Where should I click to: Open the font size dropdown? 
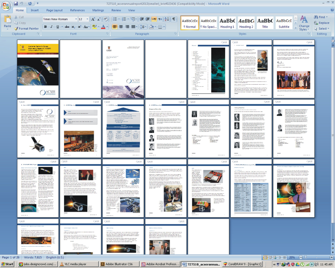[87, 19]
